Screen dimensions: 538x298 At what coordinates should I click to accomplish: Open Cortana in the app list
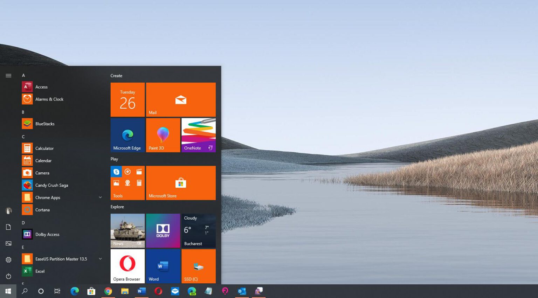pos(62,210)
